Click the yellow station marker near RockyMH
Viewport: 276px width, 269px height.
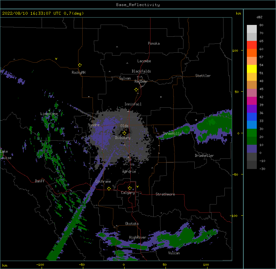[x=80, y=65]
